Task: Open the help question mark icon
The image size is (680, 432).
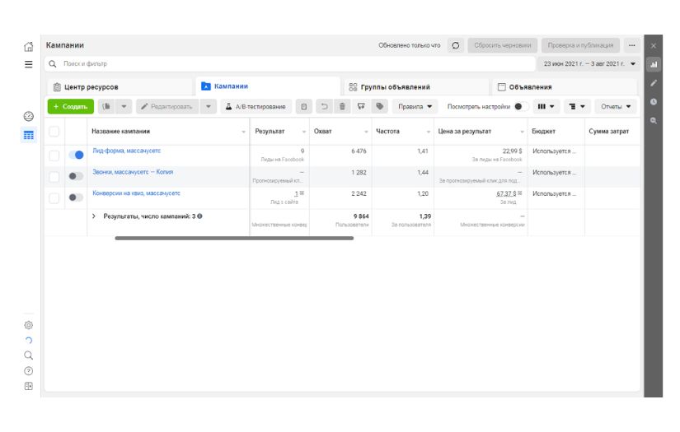Action: [29, 371]
